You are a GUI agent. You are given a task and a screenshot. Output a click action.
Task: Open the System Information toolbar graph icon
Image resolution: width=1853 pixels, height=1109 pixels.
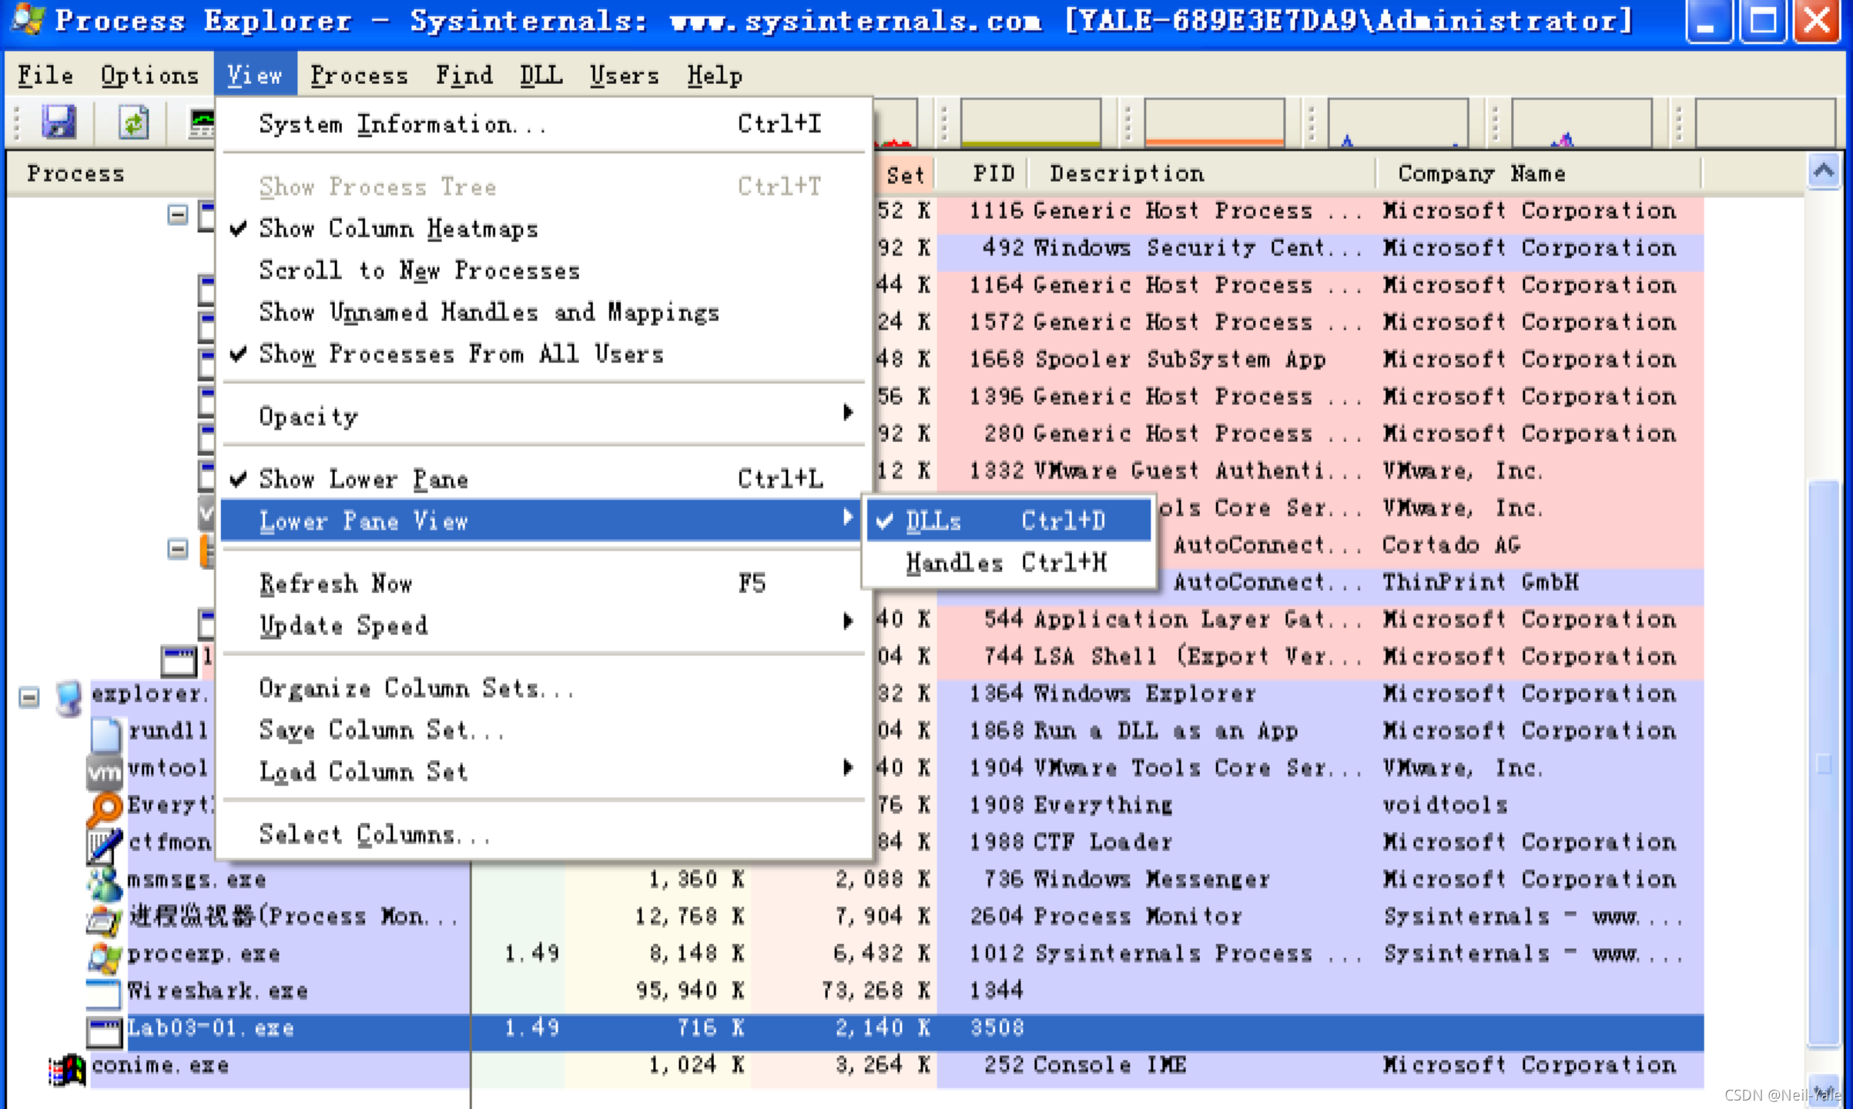point(201,122)
